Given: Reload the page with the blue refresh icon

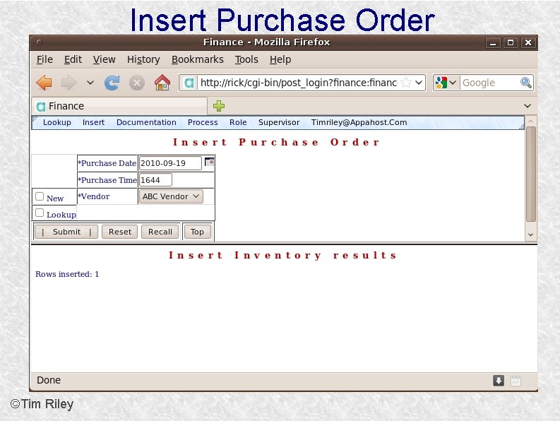Looking at the screenshot, I should [x=112, y=83].
